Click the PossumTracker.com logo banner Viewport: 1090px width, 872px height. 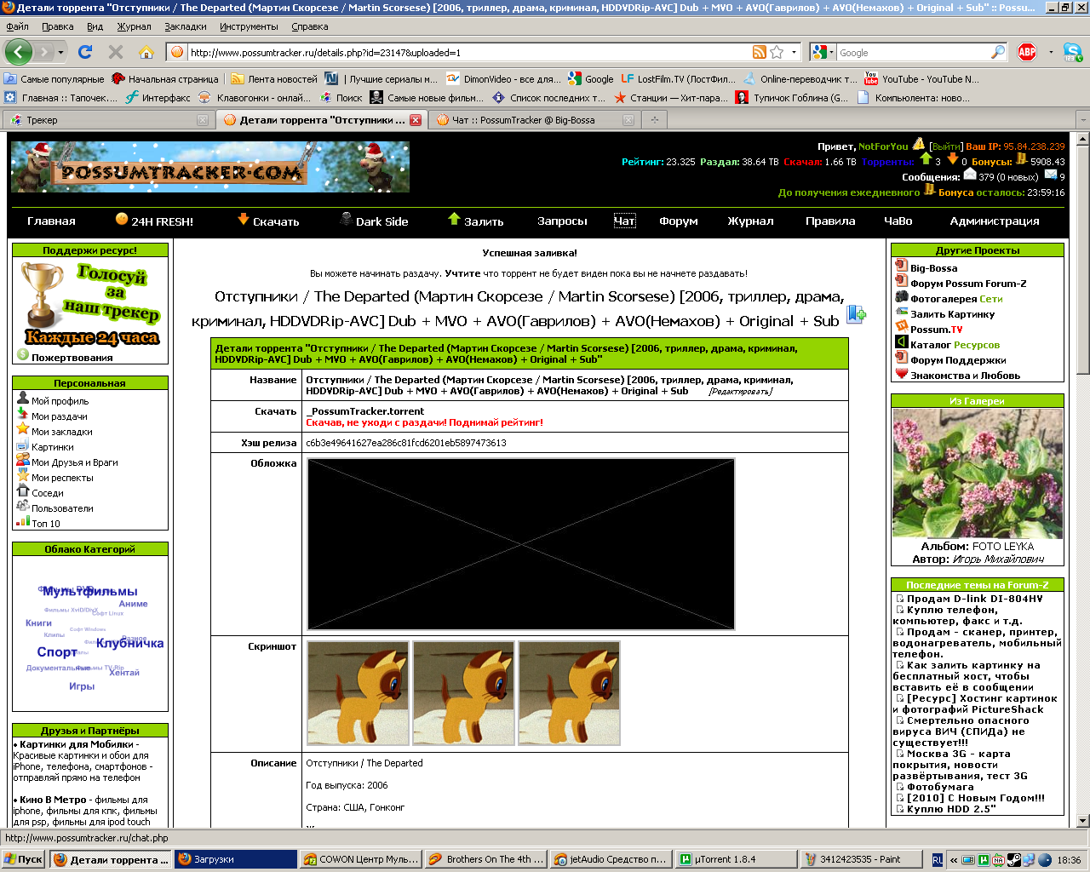click(x=210, y=166)
